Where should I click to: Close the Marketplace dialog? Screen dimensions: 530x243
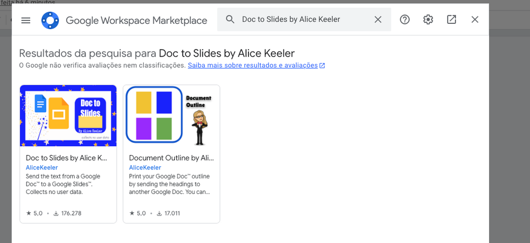[475, 20]
